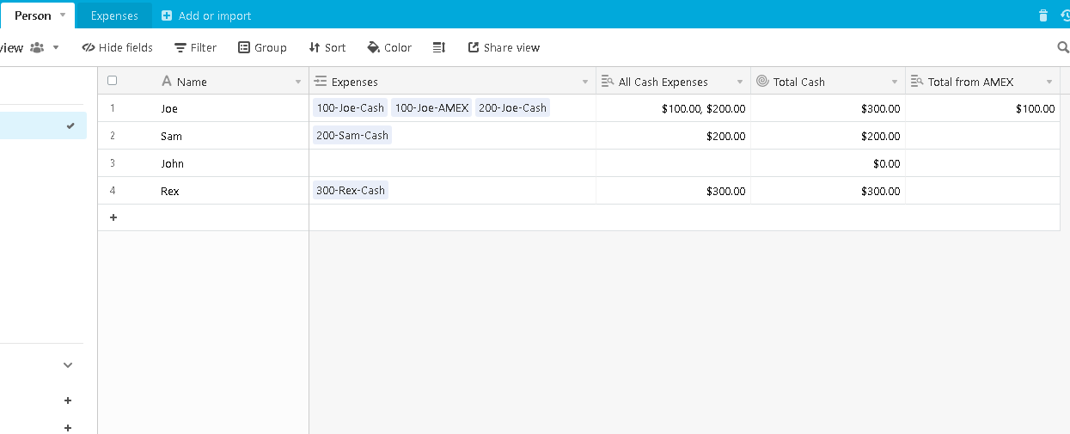Screen dimensions: 1070x434
Task: Click the Total from AMEX lookup icon
Action: click(916, 81)
